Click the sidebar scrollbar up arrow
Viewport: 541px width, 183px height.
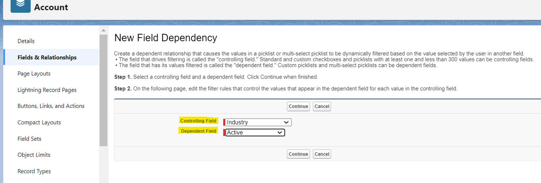coord(104,30)
